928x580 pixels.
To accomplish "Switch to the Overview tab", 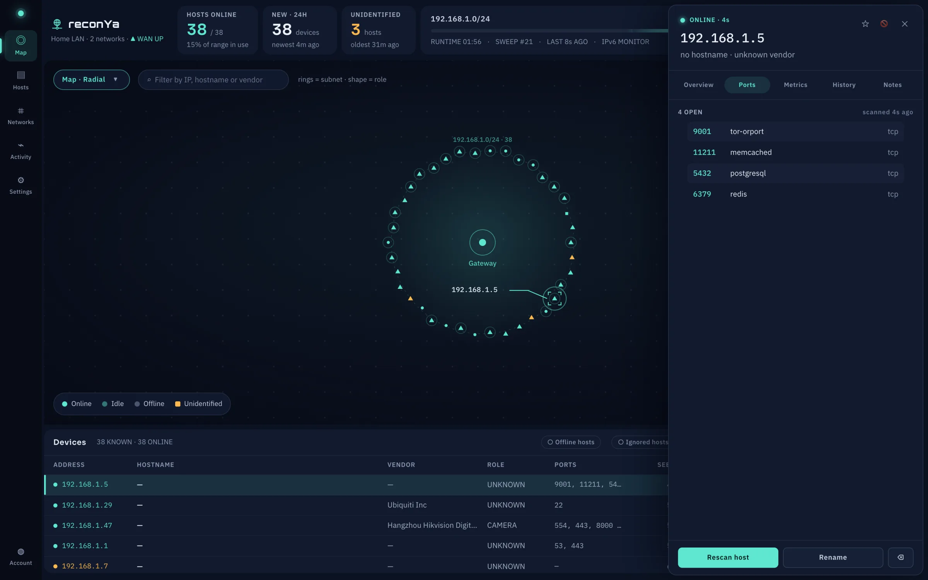I will tap(698, 85).
